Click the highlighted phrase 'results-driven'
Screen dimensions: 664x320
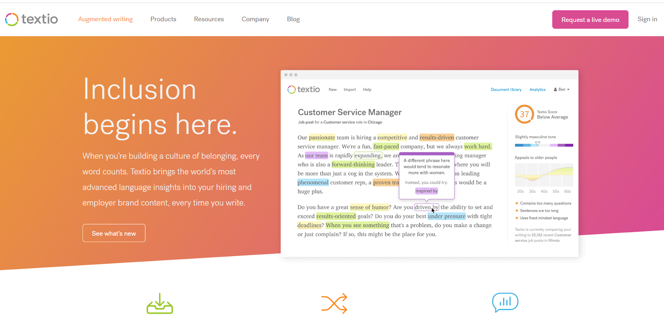[437, 138]
